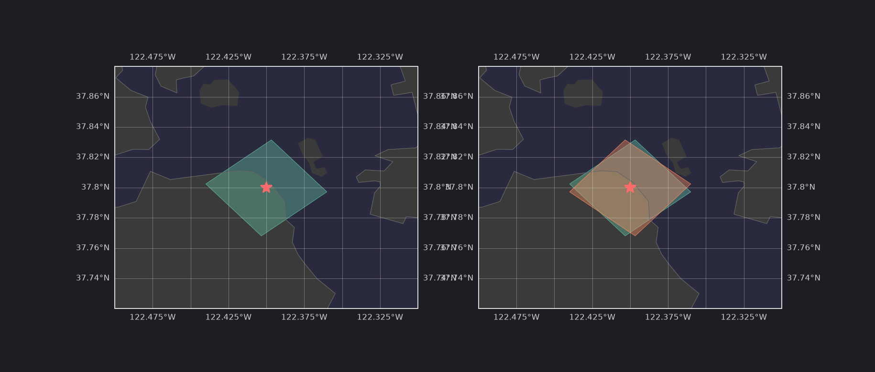Click 122.375°W label below right map
Image resolution: width=875 pixels, height=372 pixels.
coord(668,317)
